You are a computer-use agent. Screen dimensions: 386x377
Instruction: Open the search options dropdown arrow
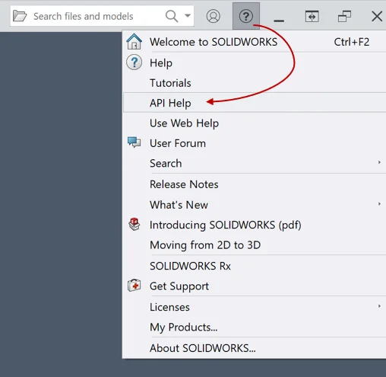(188, 16)
